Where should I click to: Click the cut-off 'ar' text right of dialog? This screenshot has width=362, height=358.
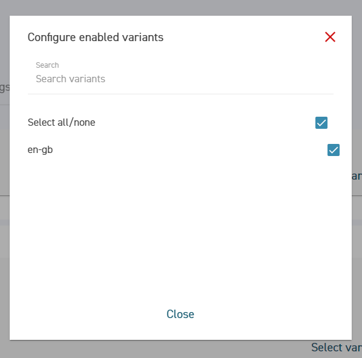(x=357, y=176)
